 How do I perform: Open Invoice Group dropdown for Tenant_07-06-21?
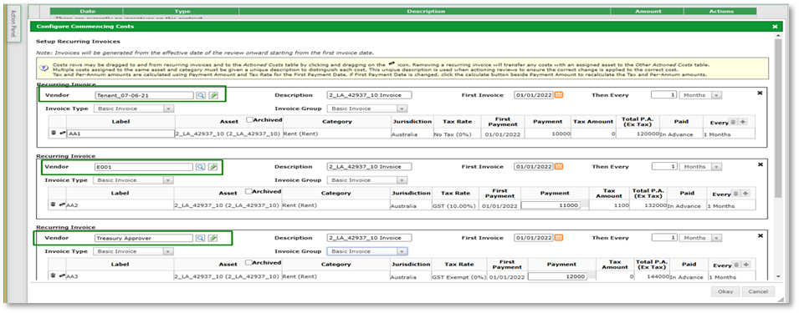(367, 109)
